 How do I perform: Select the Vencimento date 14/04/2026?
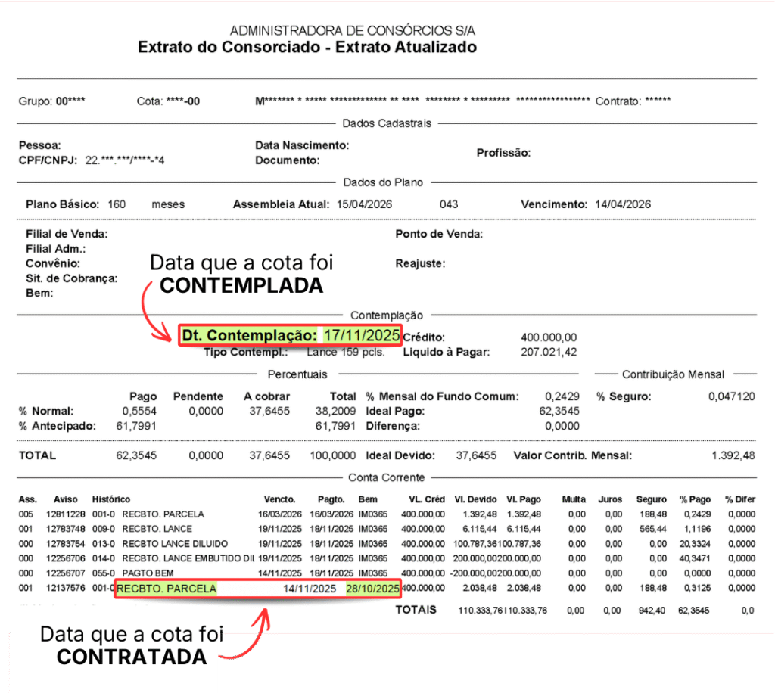622,204
